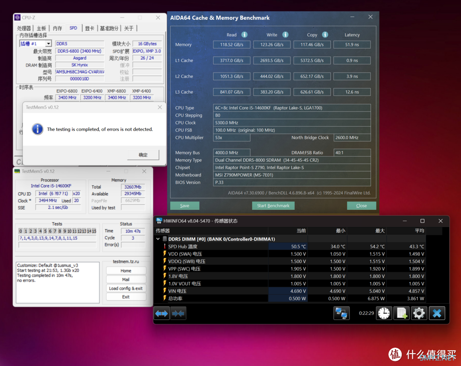The height and width of the screenshot is (366, 461).
Task: Click Memory Write value 123.26 GB/s
Action: coord(271,44)
